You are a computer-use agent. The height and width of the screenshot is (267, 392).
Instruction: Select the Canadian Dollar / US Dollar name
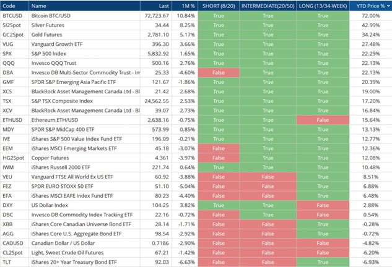pyautogui.click(x=84, y=244)
